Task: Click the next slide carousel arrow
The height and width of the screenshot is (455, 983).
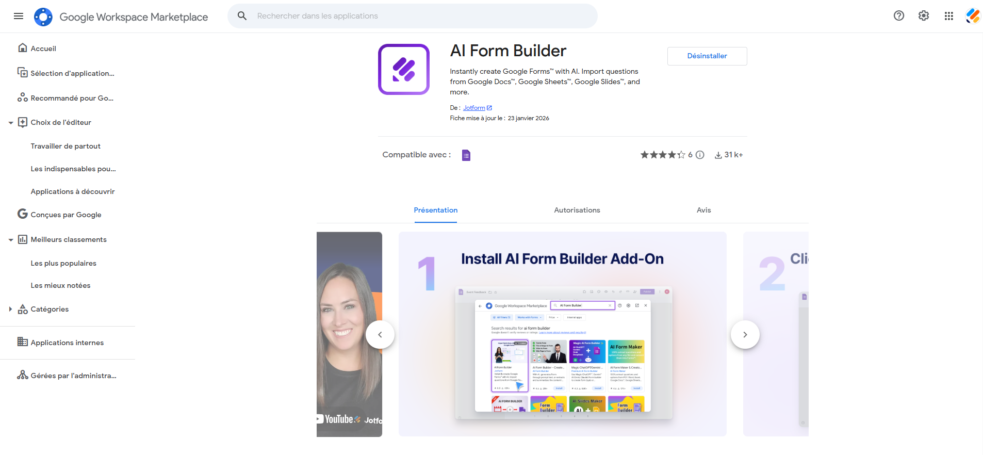Action: (745, 335)
